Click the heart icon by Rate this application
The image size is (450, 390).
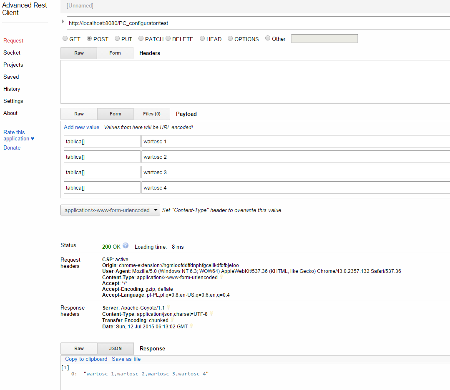pyautogui.click(x=33, y=138)
